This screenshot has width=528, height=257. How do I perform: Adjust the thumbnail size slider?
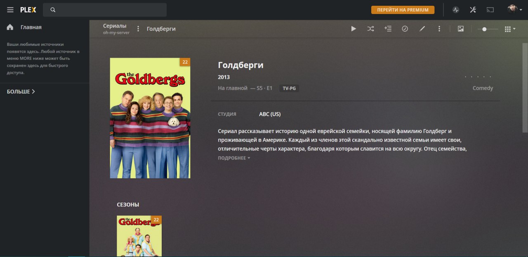[x=488, y=29]
